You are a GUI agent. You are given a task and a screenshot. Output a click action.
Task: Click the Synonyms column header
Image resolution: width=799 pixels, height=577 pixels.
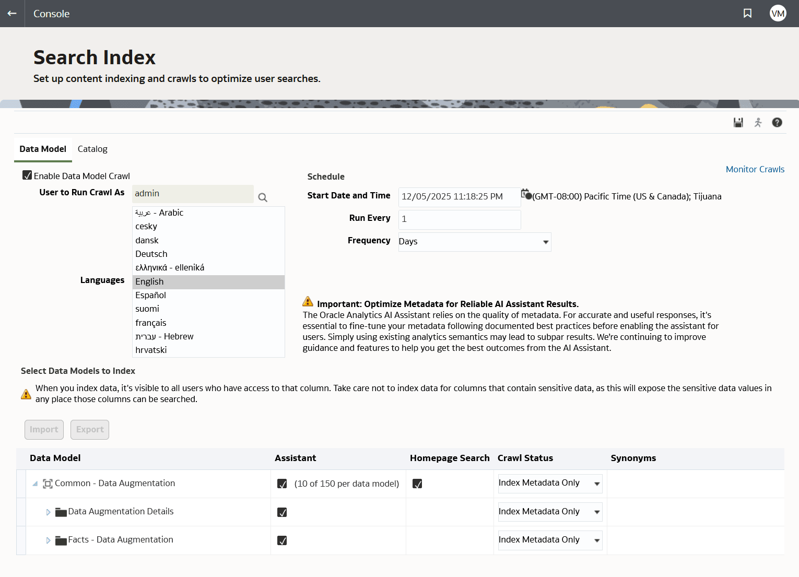click(633, 458)
